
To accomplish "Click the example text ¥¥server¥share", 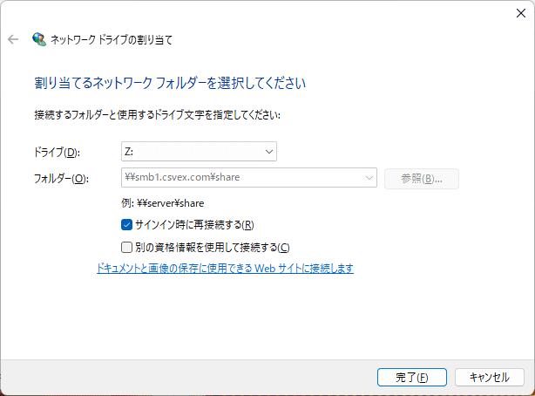I will point(170,203).
